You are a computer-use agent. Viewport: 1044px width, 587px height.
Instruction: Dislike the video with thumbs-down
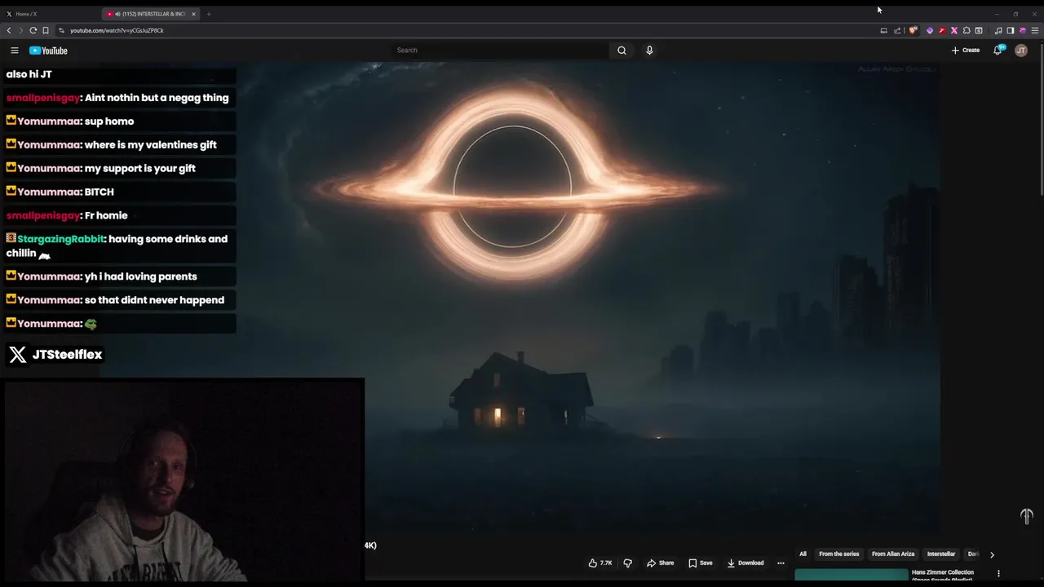click(627, 563)
